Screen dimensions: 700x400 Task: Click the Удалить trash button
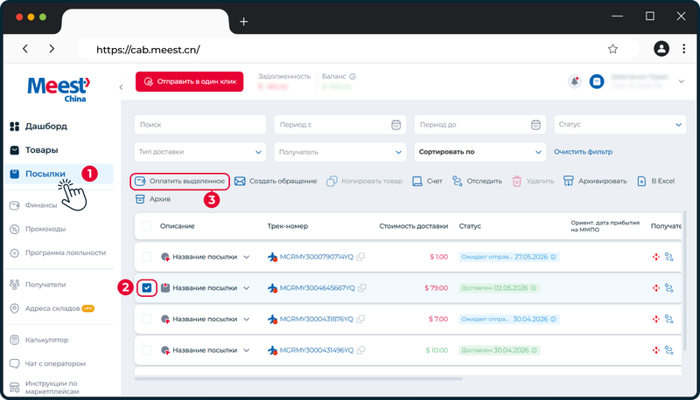point(533,182)
